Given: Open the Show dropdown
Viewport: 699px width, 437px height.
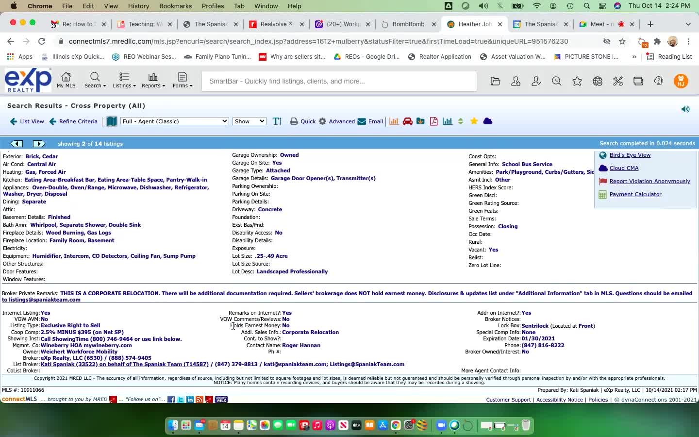Looking at the screenshot, I should [250, 121].
